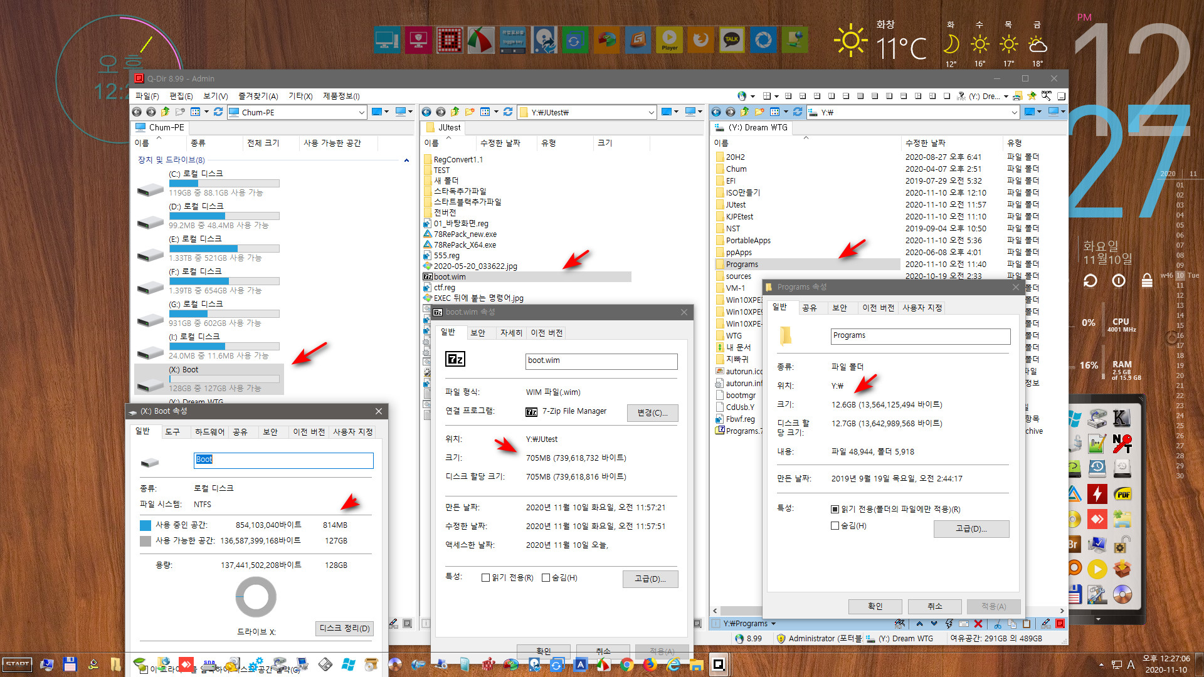This screenshot has width=1204, height=677.
Task: Click the Boot drive name input field
Action: tap(283, 459)
